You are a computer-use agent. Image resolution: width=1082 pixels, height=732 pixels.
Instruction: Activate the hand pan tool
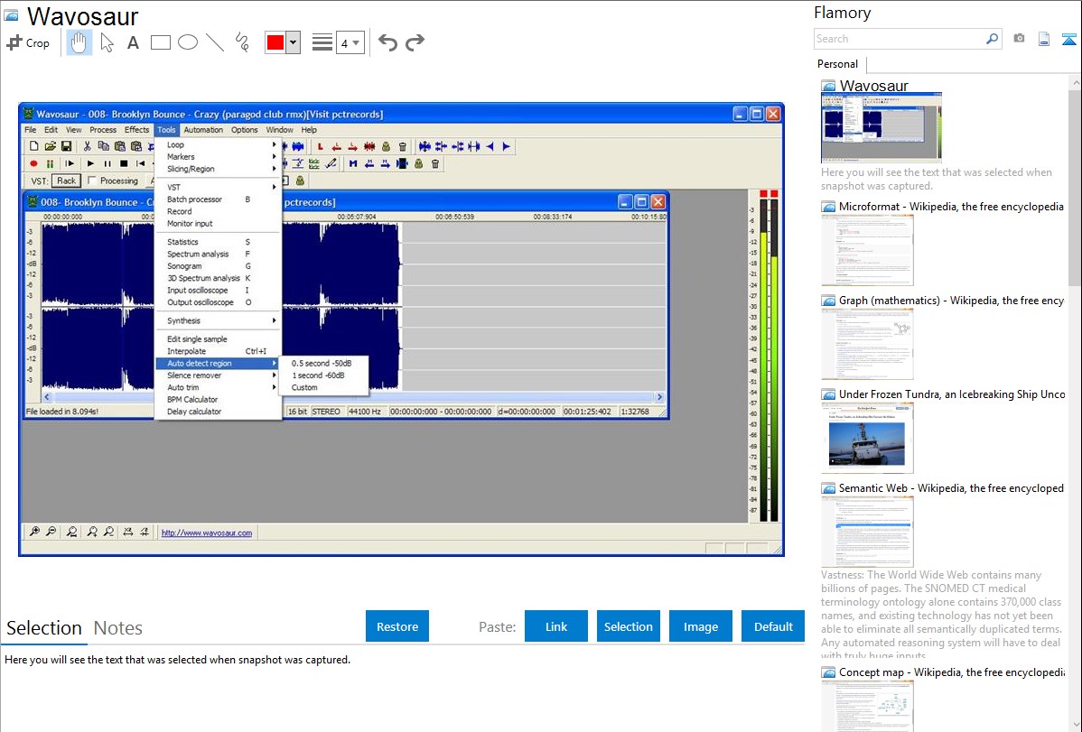click(79, 42)
